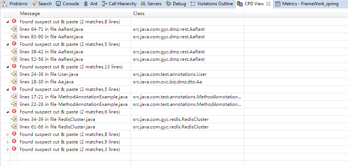Open the Call Hierarchy tab
The image size is (348, 166).
click(119, 4)
